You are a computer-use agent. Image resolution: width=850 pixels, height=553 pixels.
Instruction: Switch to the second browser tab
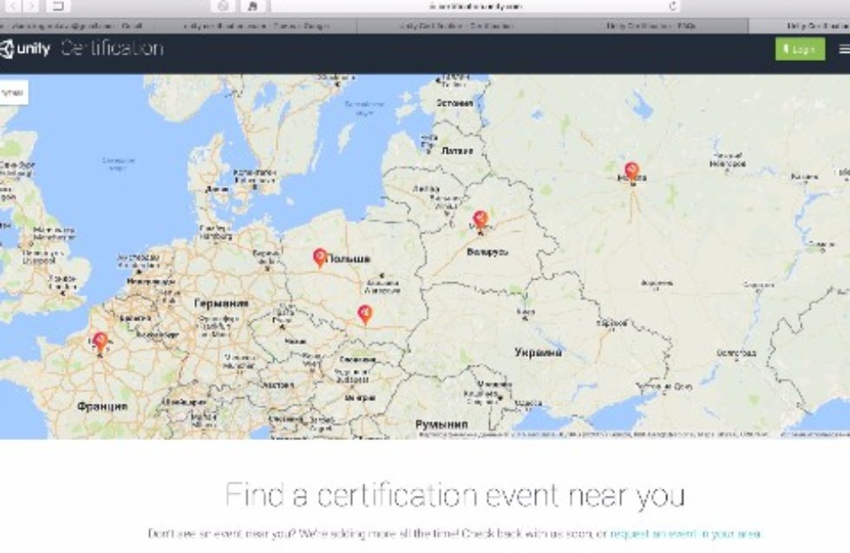[x=257, y=26]
